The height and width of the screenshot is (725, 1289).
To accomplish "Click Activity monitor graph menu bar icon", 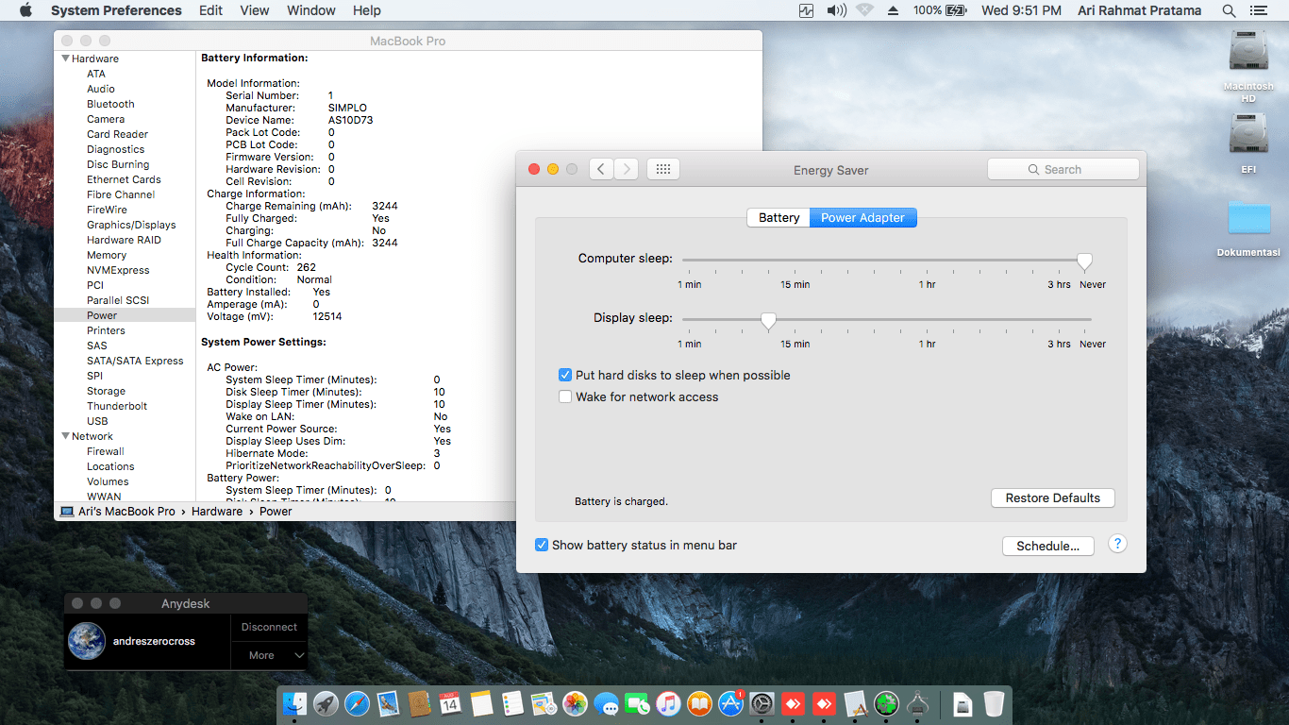I will 806,10.
